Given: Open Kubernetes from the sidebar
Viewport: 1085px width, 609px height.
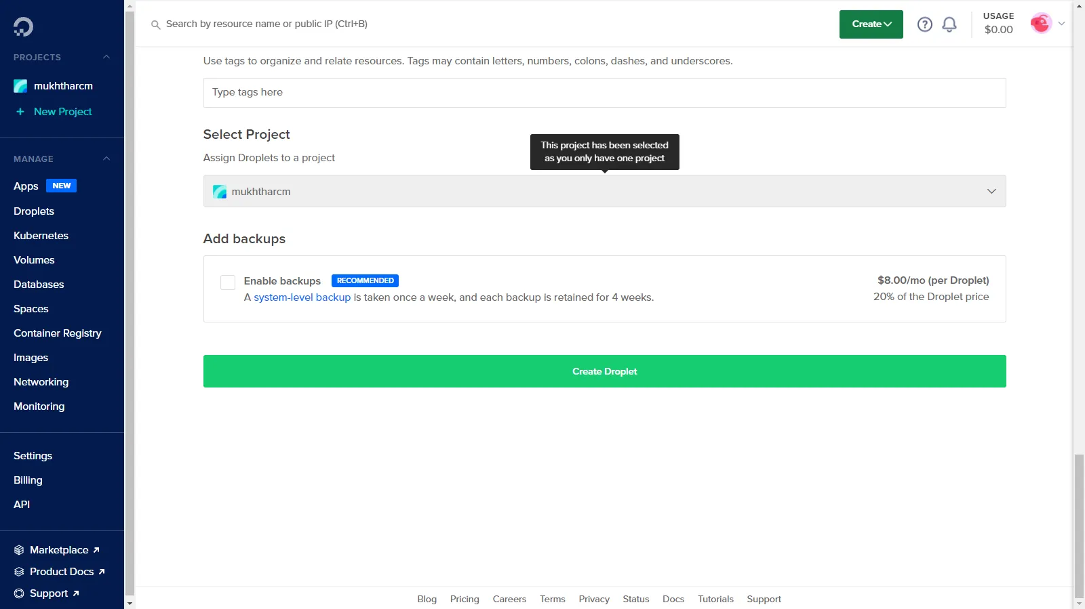Looking at the screenshot, I should (x=41, y=236).
